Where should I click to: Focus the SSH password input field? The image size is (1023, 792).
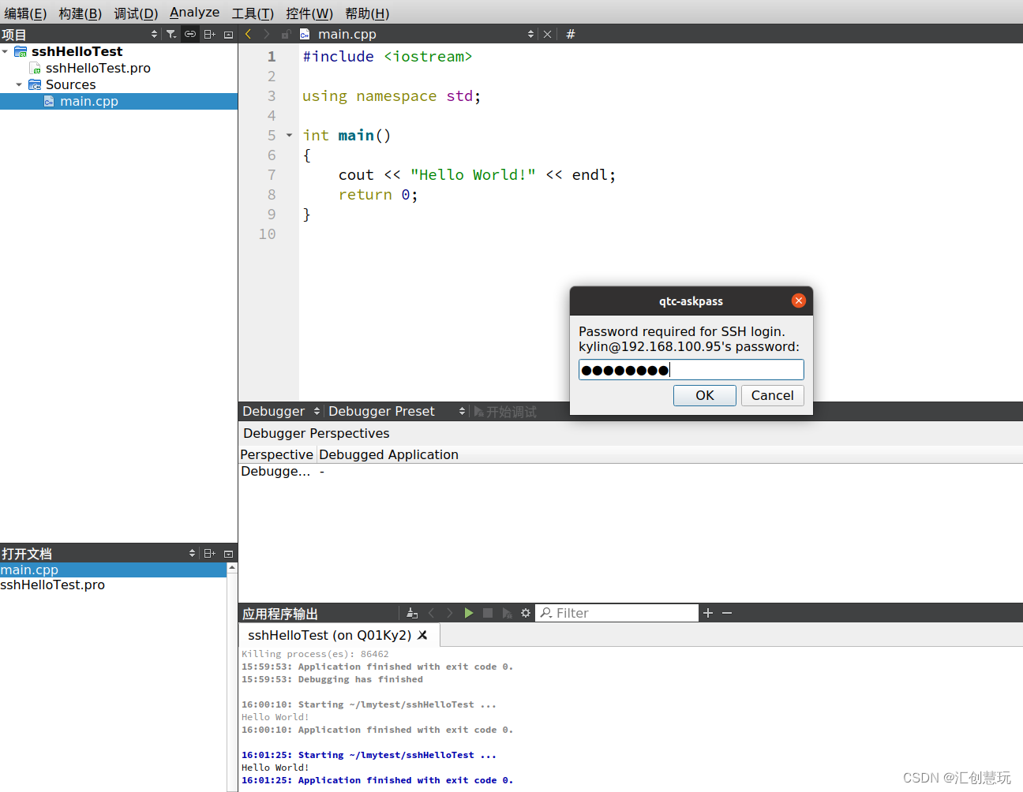691,370
